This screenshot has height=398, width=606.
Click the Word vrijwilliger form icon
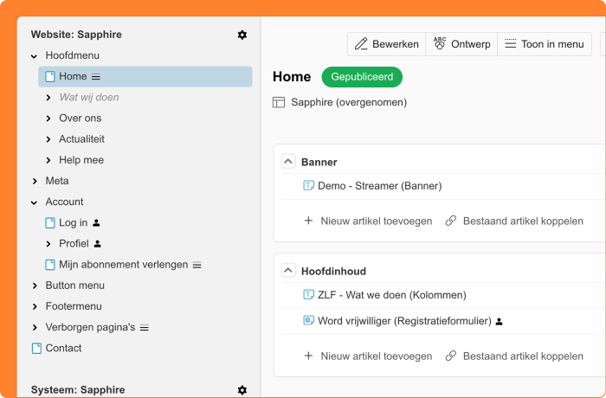click(308, 320)
